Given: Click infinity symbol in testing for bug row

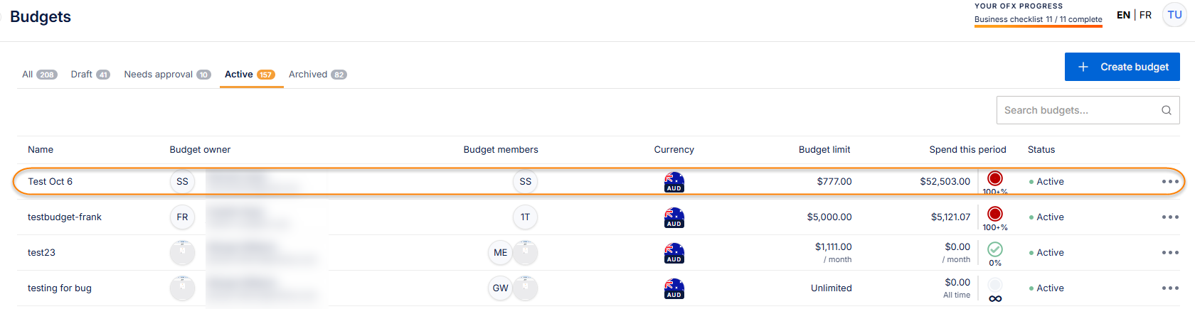Looking at the screenshot, I should pyautogui.click(x=995, y=298).
